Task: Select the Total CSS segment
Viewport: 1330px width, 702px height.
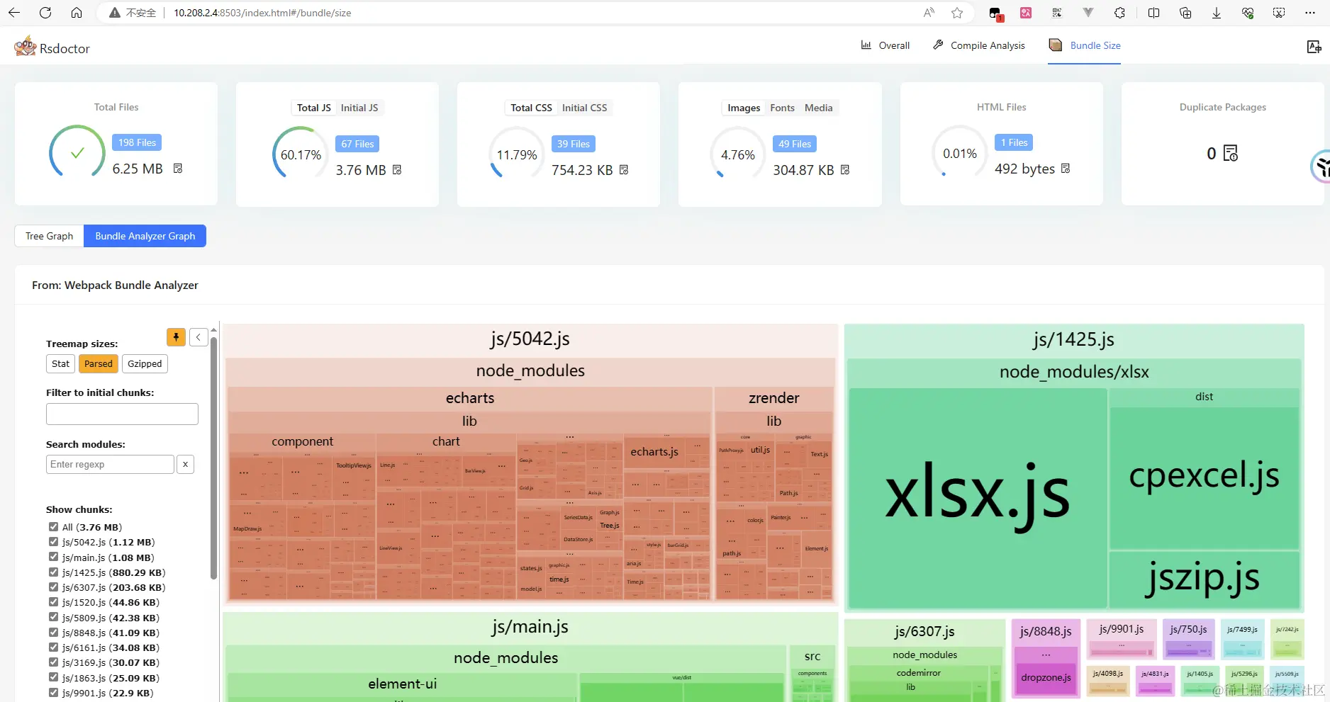Action: (531, 108)
